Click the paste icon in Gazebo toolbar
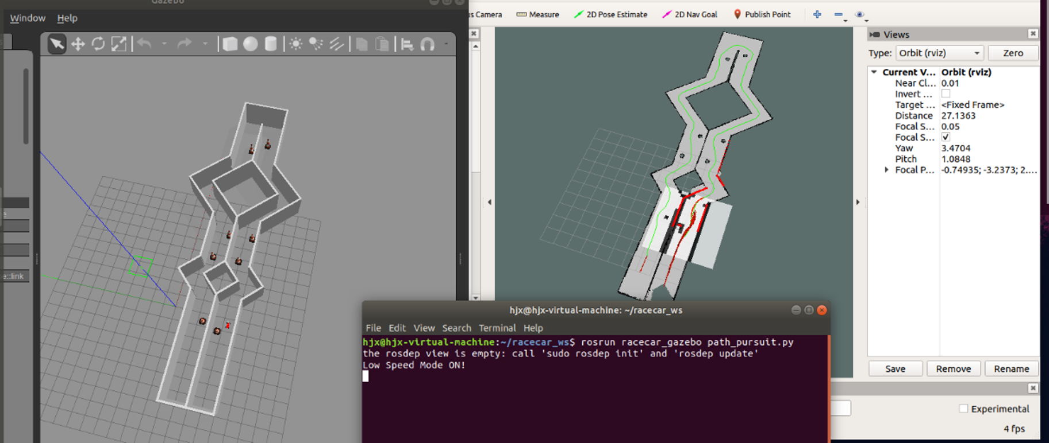This screenshot has height=443, width=1049. point(382,44)
